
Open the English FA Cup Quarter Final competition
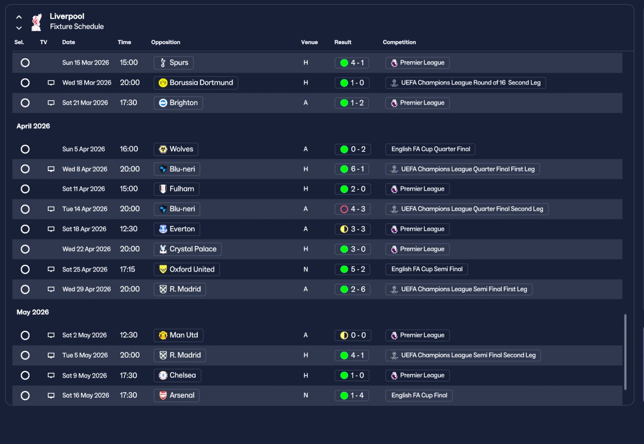430,149
